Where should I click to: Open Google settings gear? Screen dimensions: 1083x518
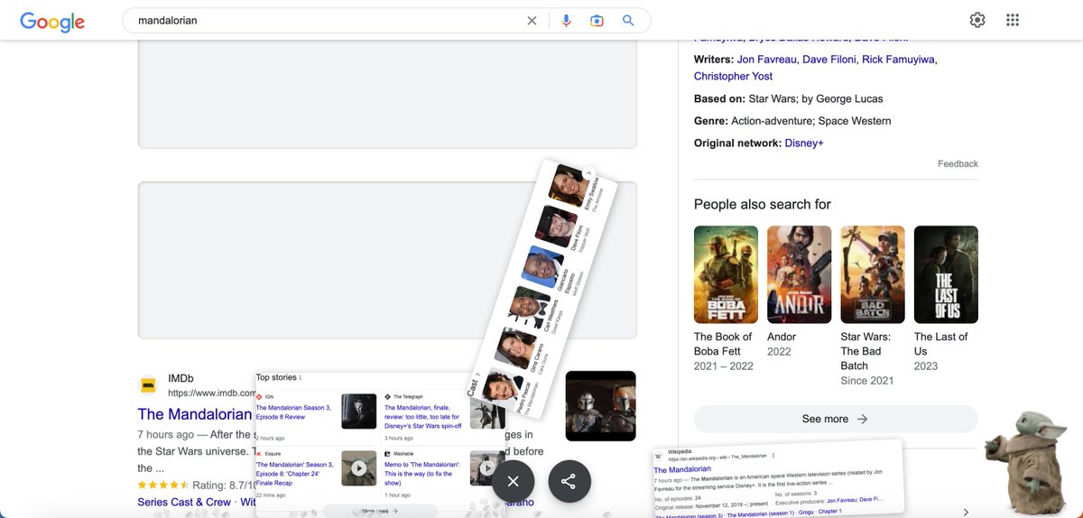(x=977, y=21)
